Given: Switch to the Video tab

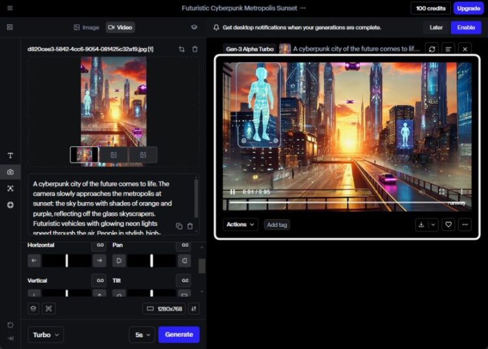Looking at the screenshot, I should click(120, 27).
